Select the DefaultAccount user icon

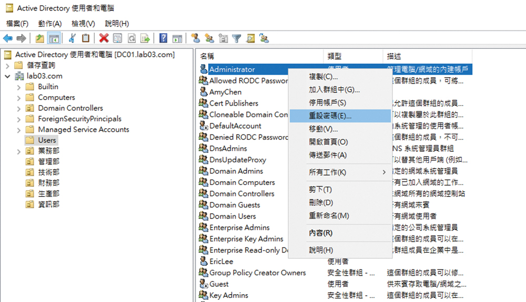click(x=203, y=126)
